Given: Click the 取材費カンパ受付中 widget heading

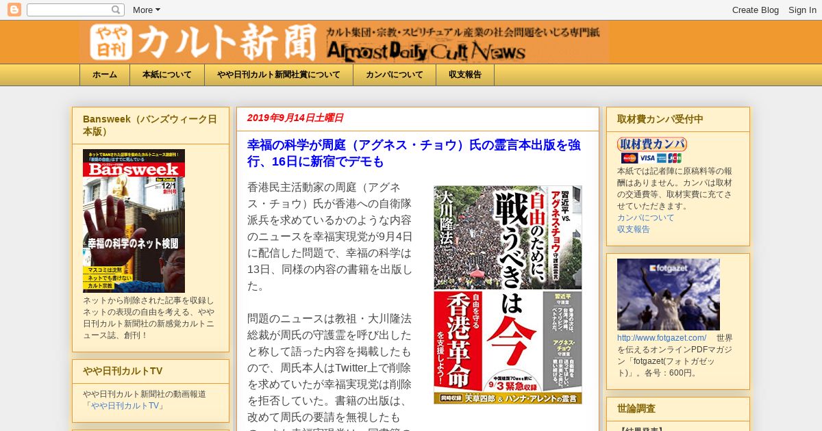Looking at the screenshot, I should coord(660,119).
